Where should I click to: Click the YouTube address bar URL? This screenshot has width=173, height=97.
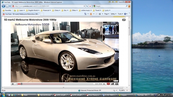(x=32, y=6)
